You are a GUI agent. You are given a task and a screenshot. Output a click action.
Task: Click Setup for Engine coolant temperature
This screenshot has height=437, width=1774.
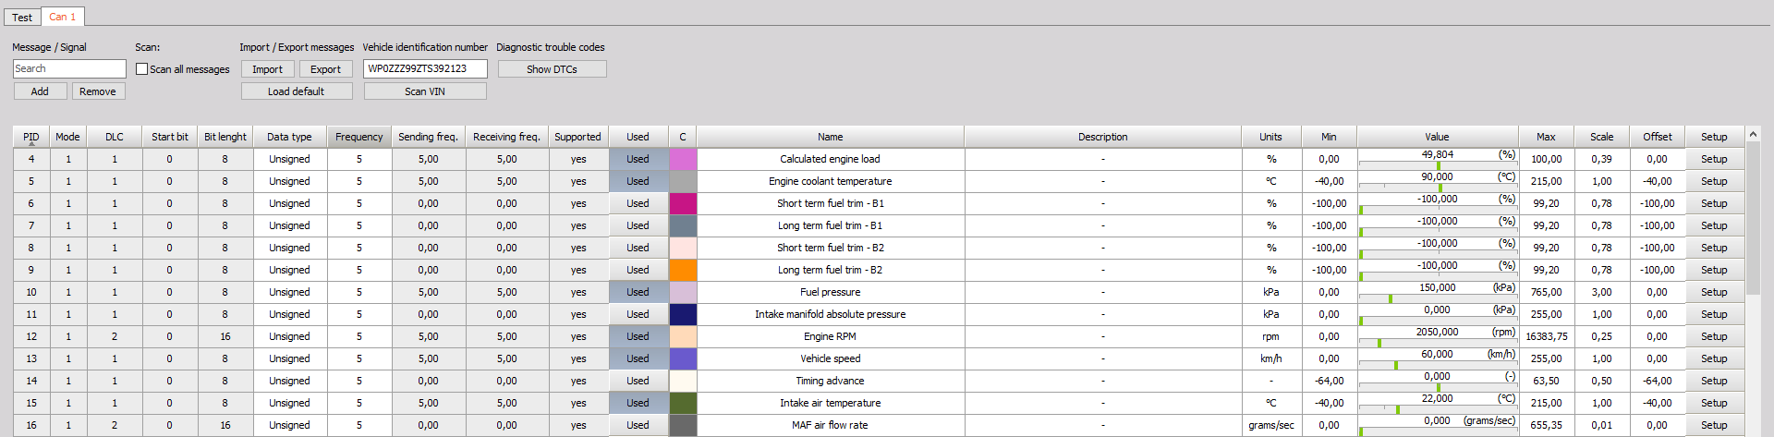coord(1714,181)
